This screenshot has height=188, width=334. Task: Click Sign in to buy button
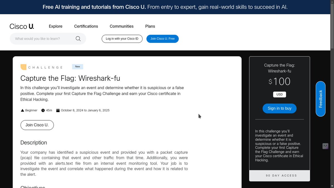point(279,108)
